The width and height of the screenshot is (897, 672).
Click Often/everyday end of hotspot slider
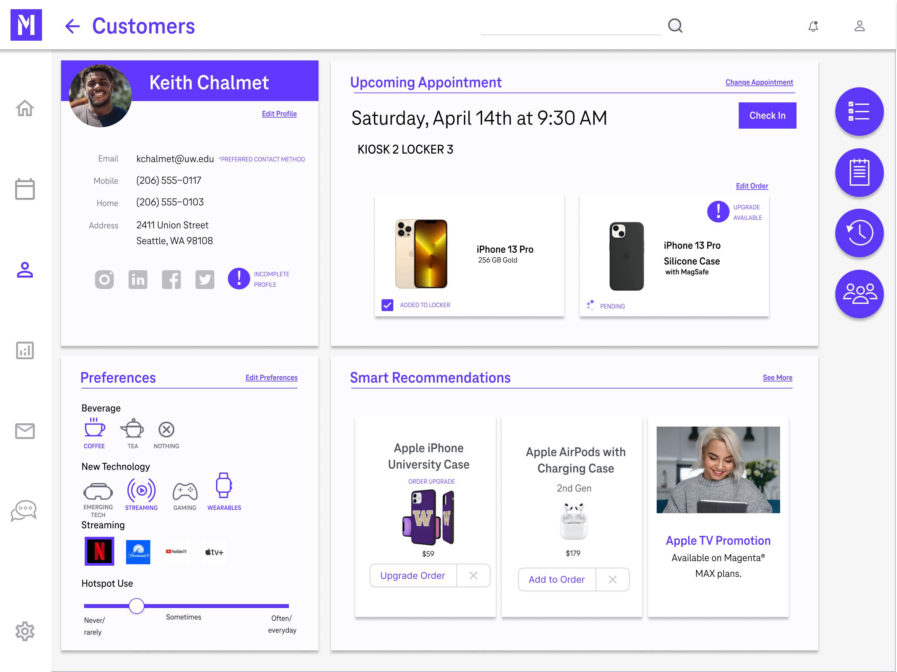pos(282,624)
